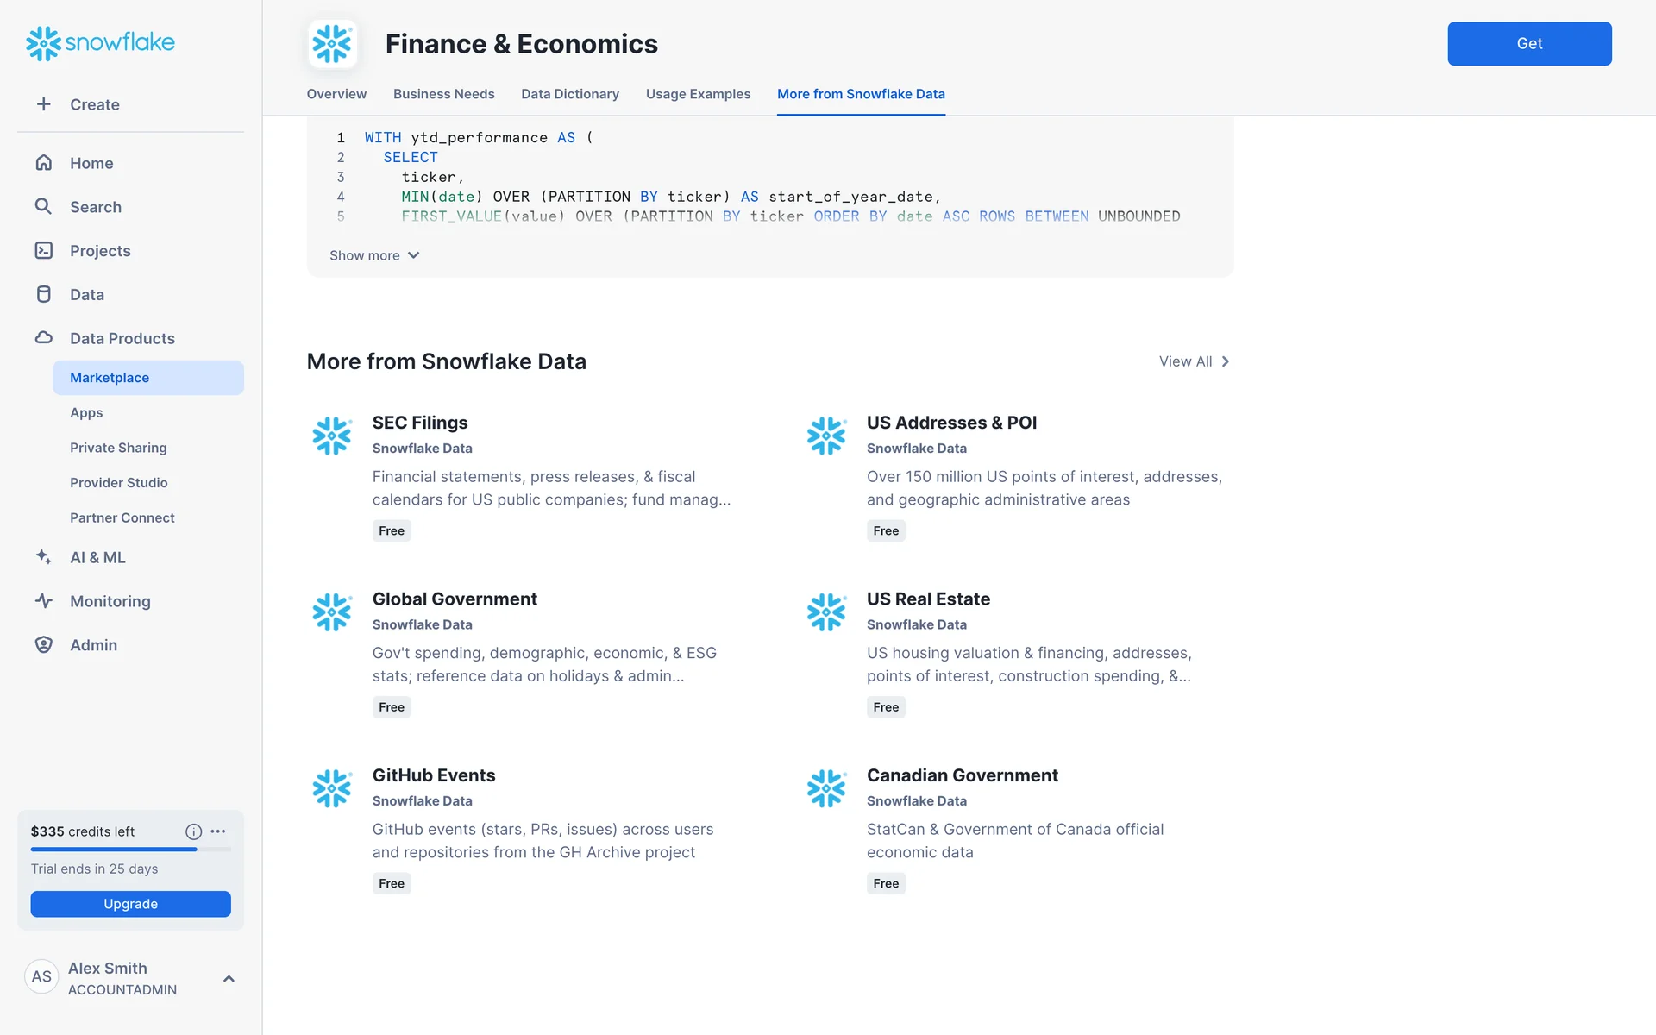Click the credits info icon
1656x1035 pixels.
point(193,831)
